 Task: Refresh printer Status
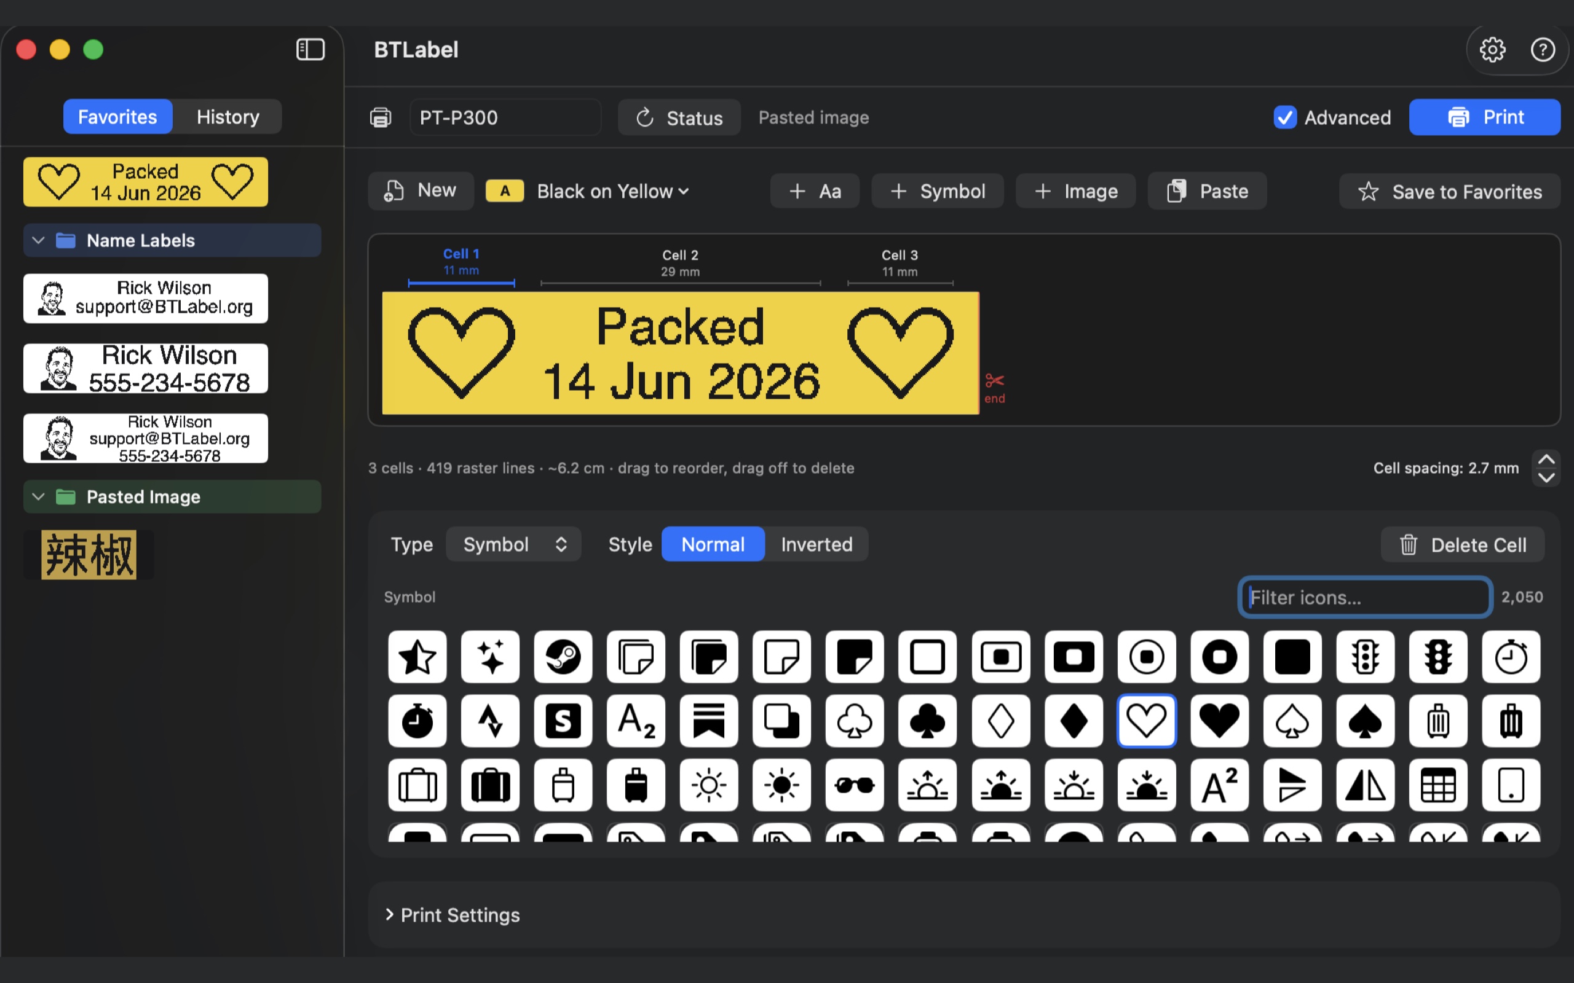click(679, 118)
